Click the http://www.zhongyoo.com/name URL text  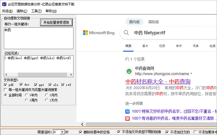point(162,74)
